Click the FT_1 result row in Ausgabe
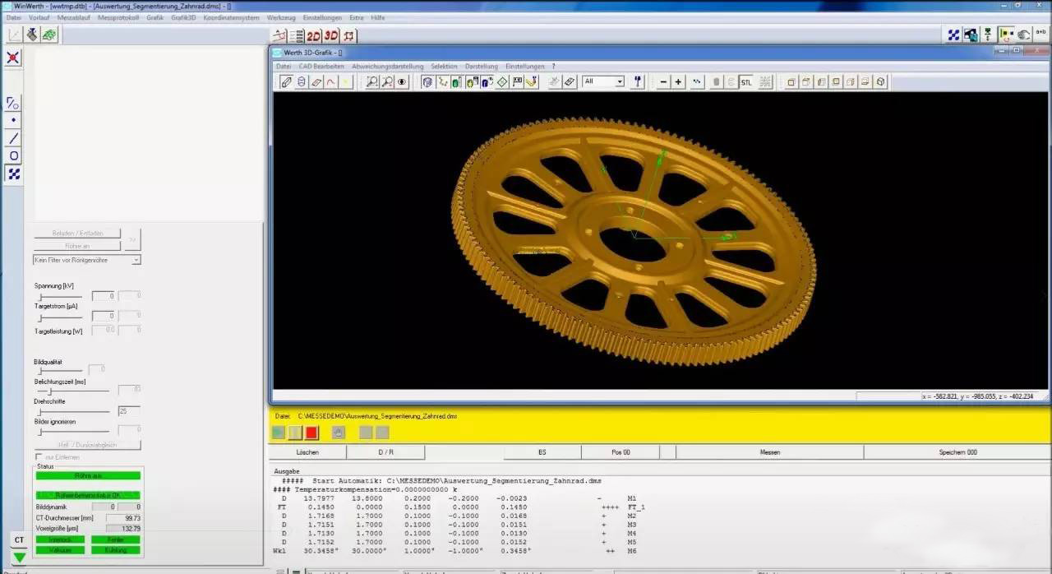The height and width of the screenshot is (574, 1052). click(x=460, y=507)
